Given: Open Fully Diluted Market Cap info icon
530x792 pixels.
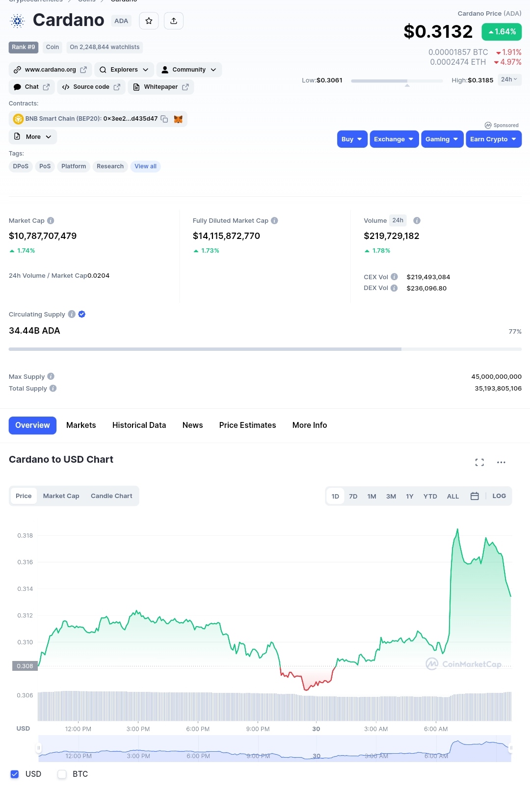Looking at the screenshot, I should click(274, 221).
